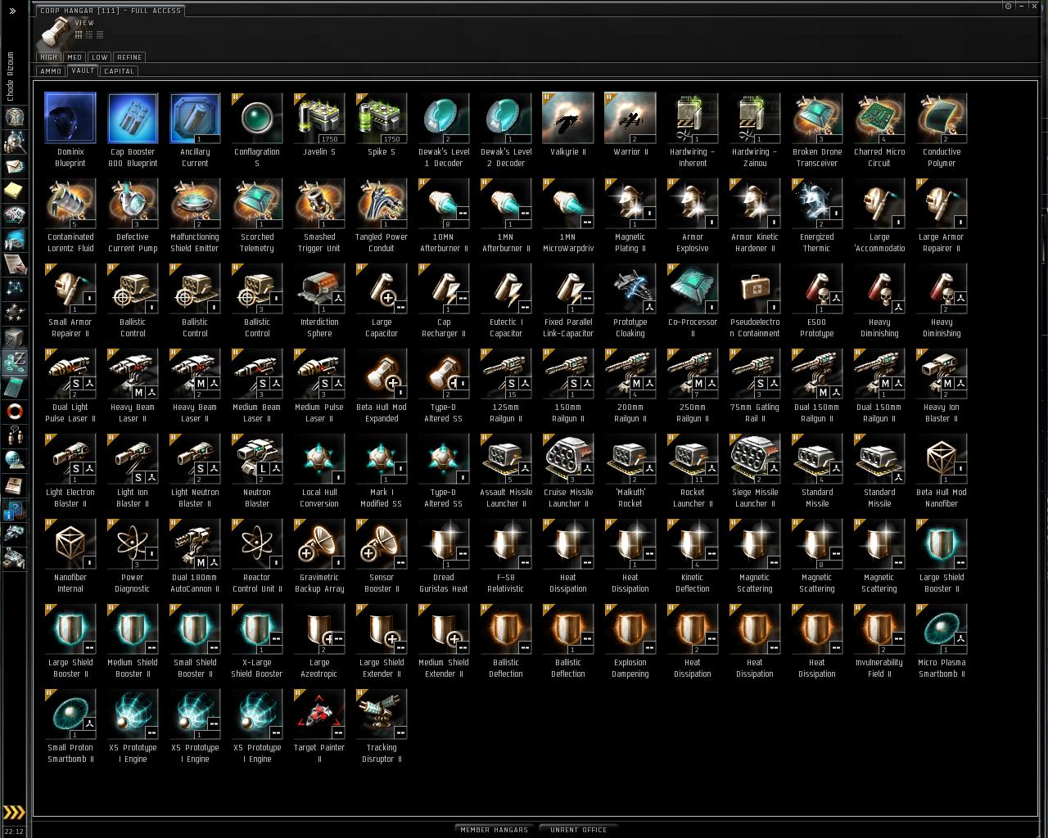The width and height of the screenshot is (1048, 838).
Task: Select the Heavy Ion Blaster II item
Action: pyautogui.click(x=942, y=385)
